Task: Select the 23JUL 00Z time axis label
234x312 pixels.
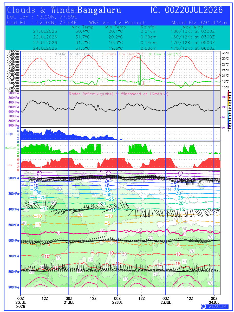Action: (166, 301)
